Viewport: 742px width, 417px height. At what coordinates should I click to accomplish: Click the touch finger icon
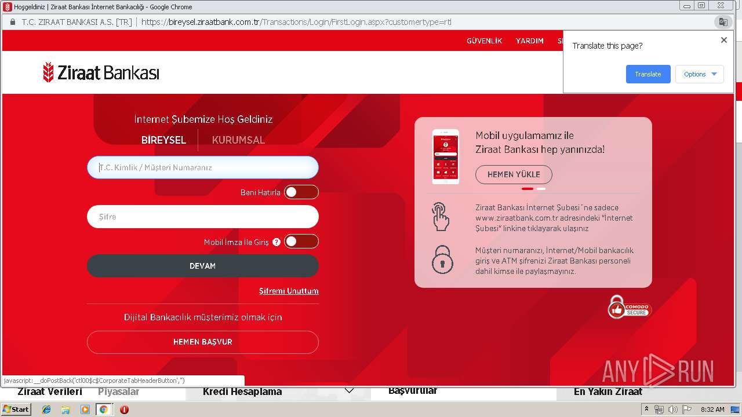coord(441,217)
